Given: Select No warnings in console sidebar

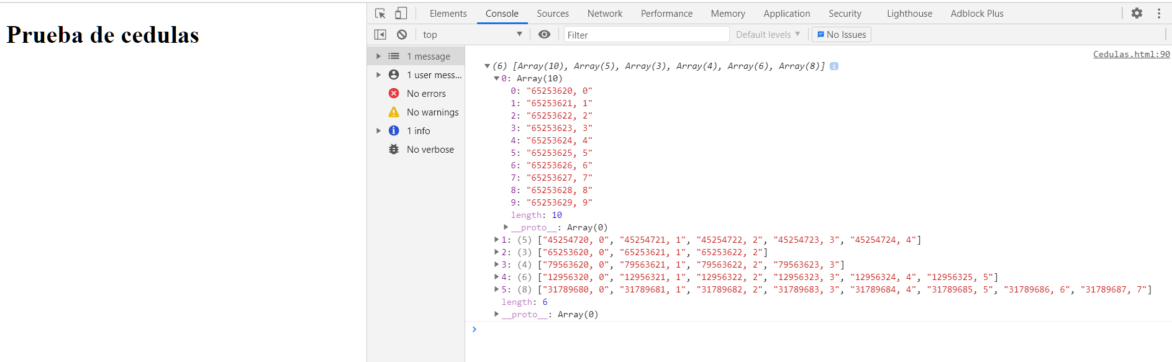Looking at the screenshot, I should 416,112.
